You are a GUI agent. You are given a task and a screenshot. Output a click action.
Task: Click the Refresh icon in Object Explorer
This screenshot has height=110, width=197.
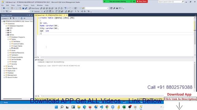[x=22, y=18]
